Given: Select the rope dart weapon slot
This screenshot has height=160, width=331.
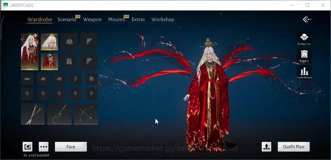Looking at the screenshot, I should (x=59, y=114).
